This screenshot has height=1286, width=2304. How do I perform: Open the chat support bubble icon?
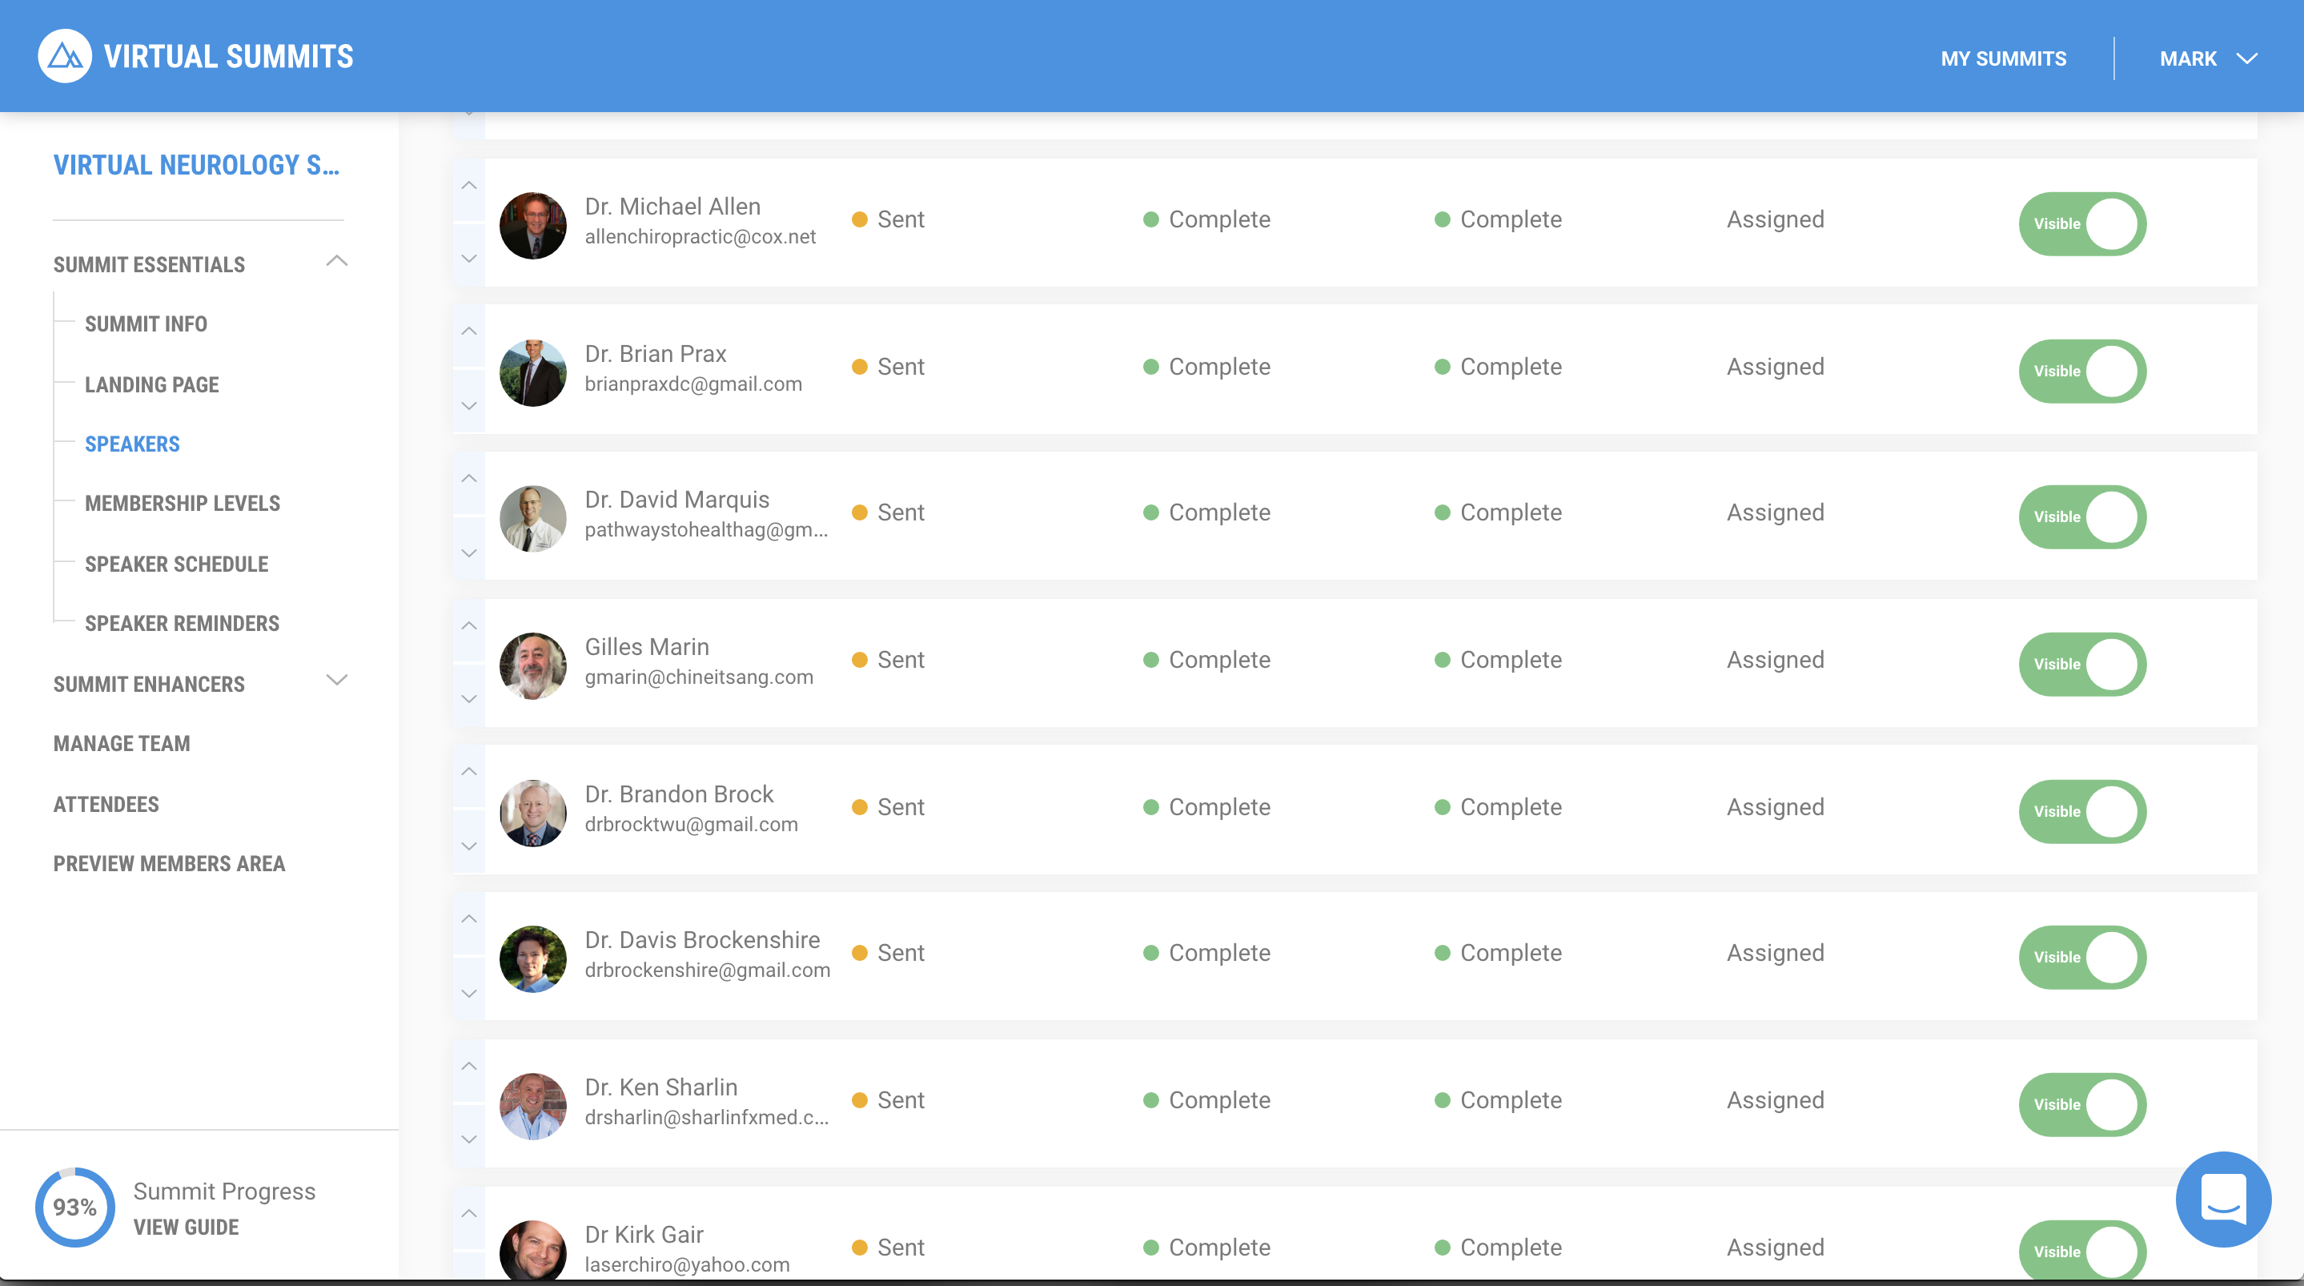2222,1198
